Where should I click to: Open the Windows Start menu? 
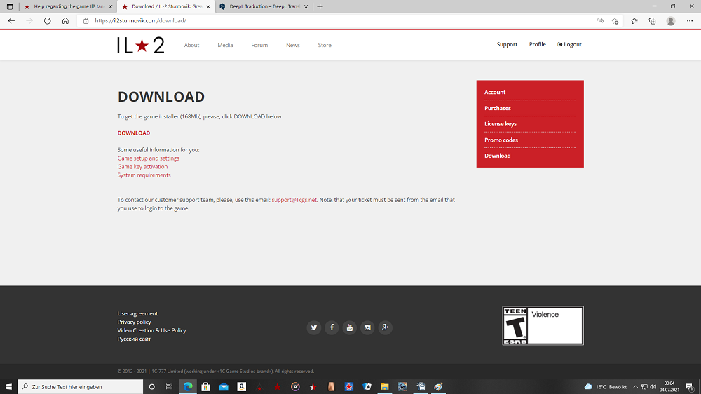(x=8, y=386)
